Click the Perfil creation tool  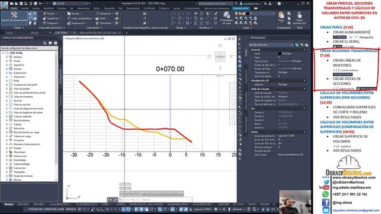point(102,18)
